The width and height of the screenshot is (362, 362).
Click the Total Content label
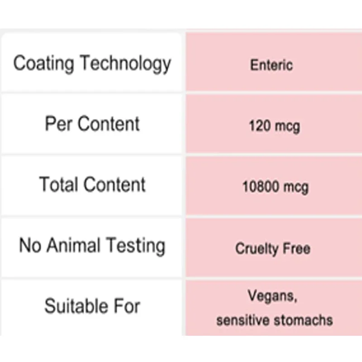click(92, 185)
